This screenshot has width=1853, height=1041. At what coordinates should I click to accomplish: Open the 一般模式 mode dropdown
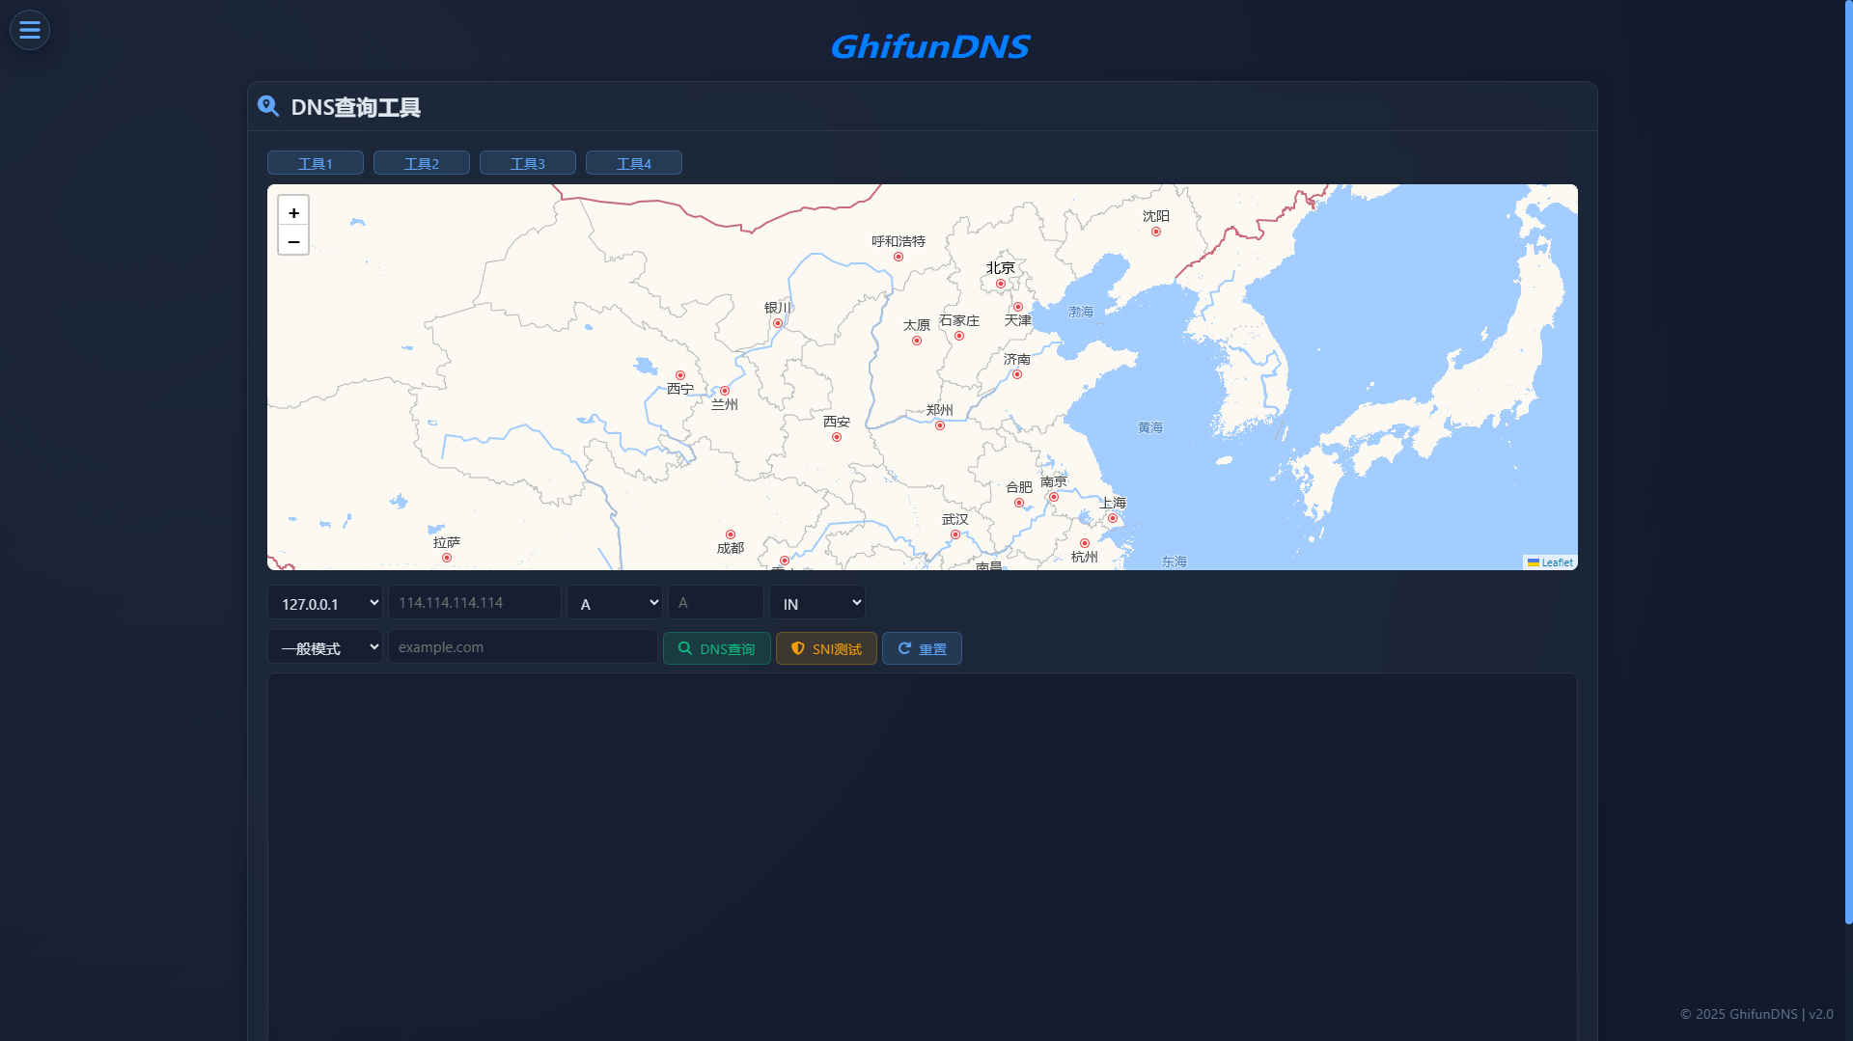(325, 647)
